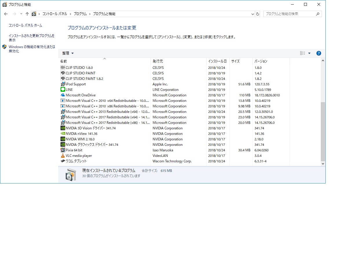
Task: Go up one level with up arrow
Action: click(27, 14)
